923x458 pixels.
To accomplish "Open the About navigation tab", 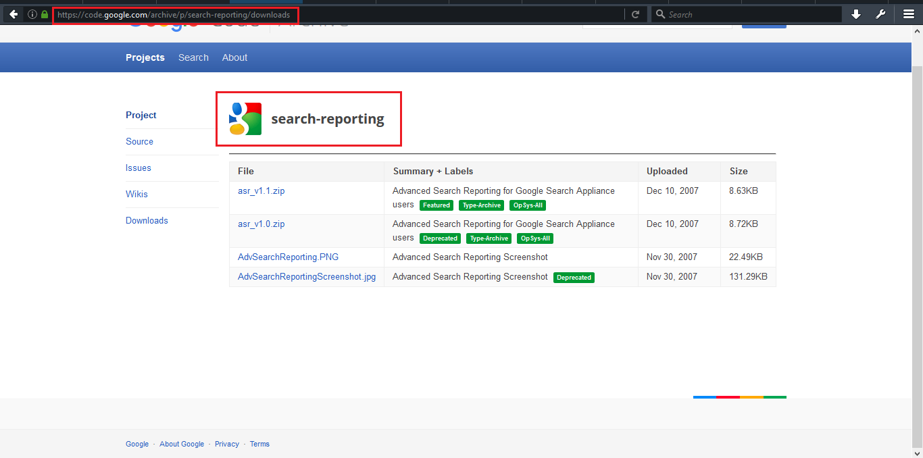I will coord(234,57).
